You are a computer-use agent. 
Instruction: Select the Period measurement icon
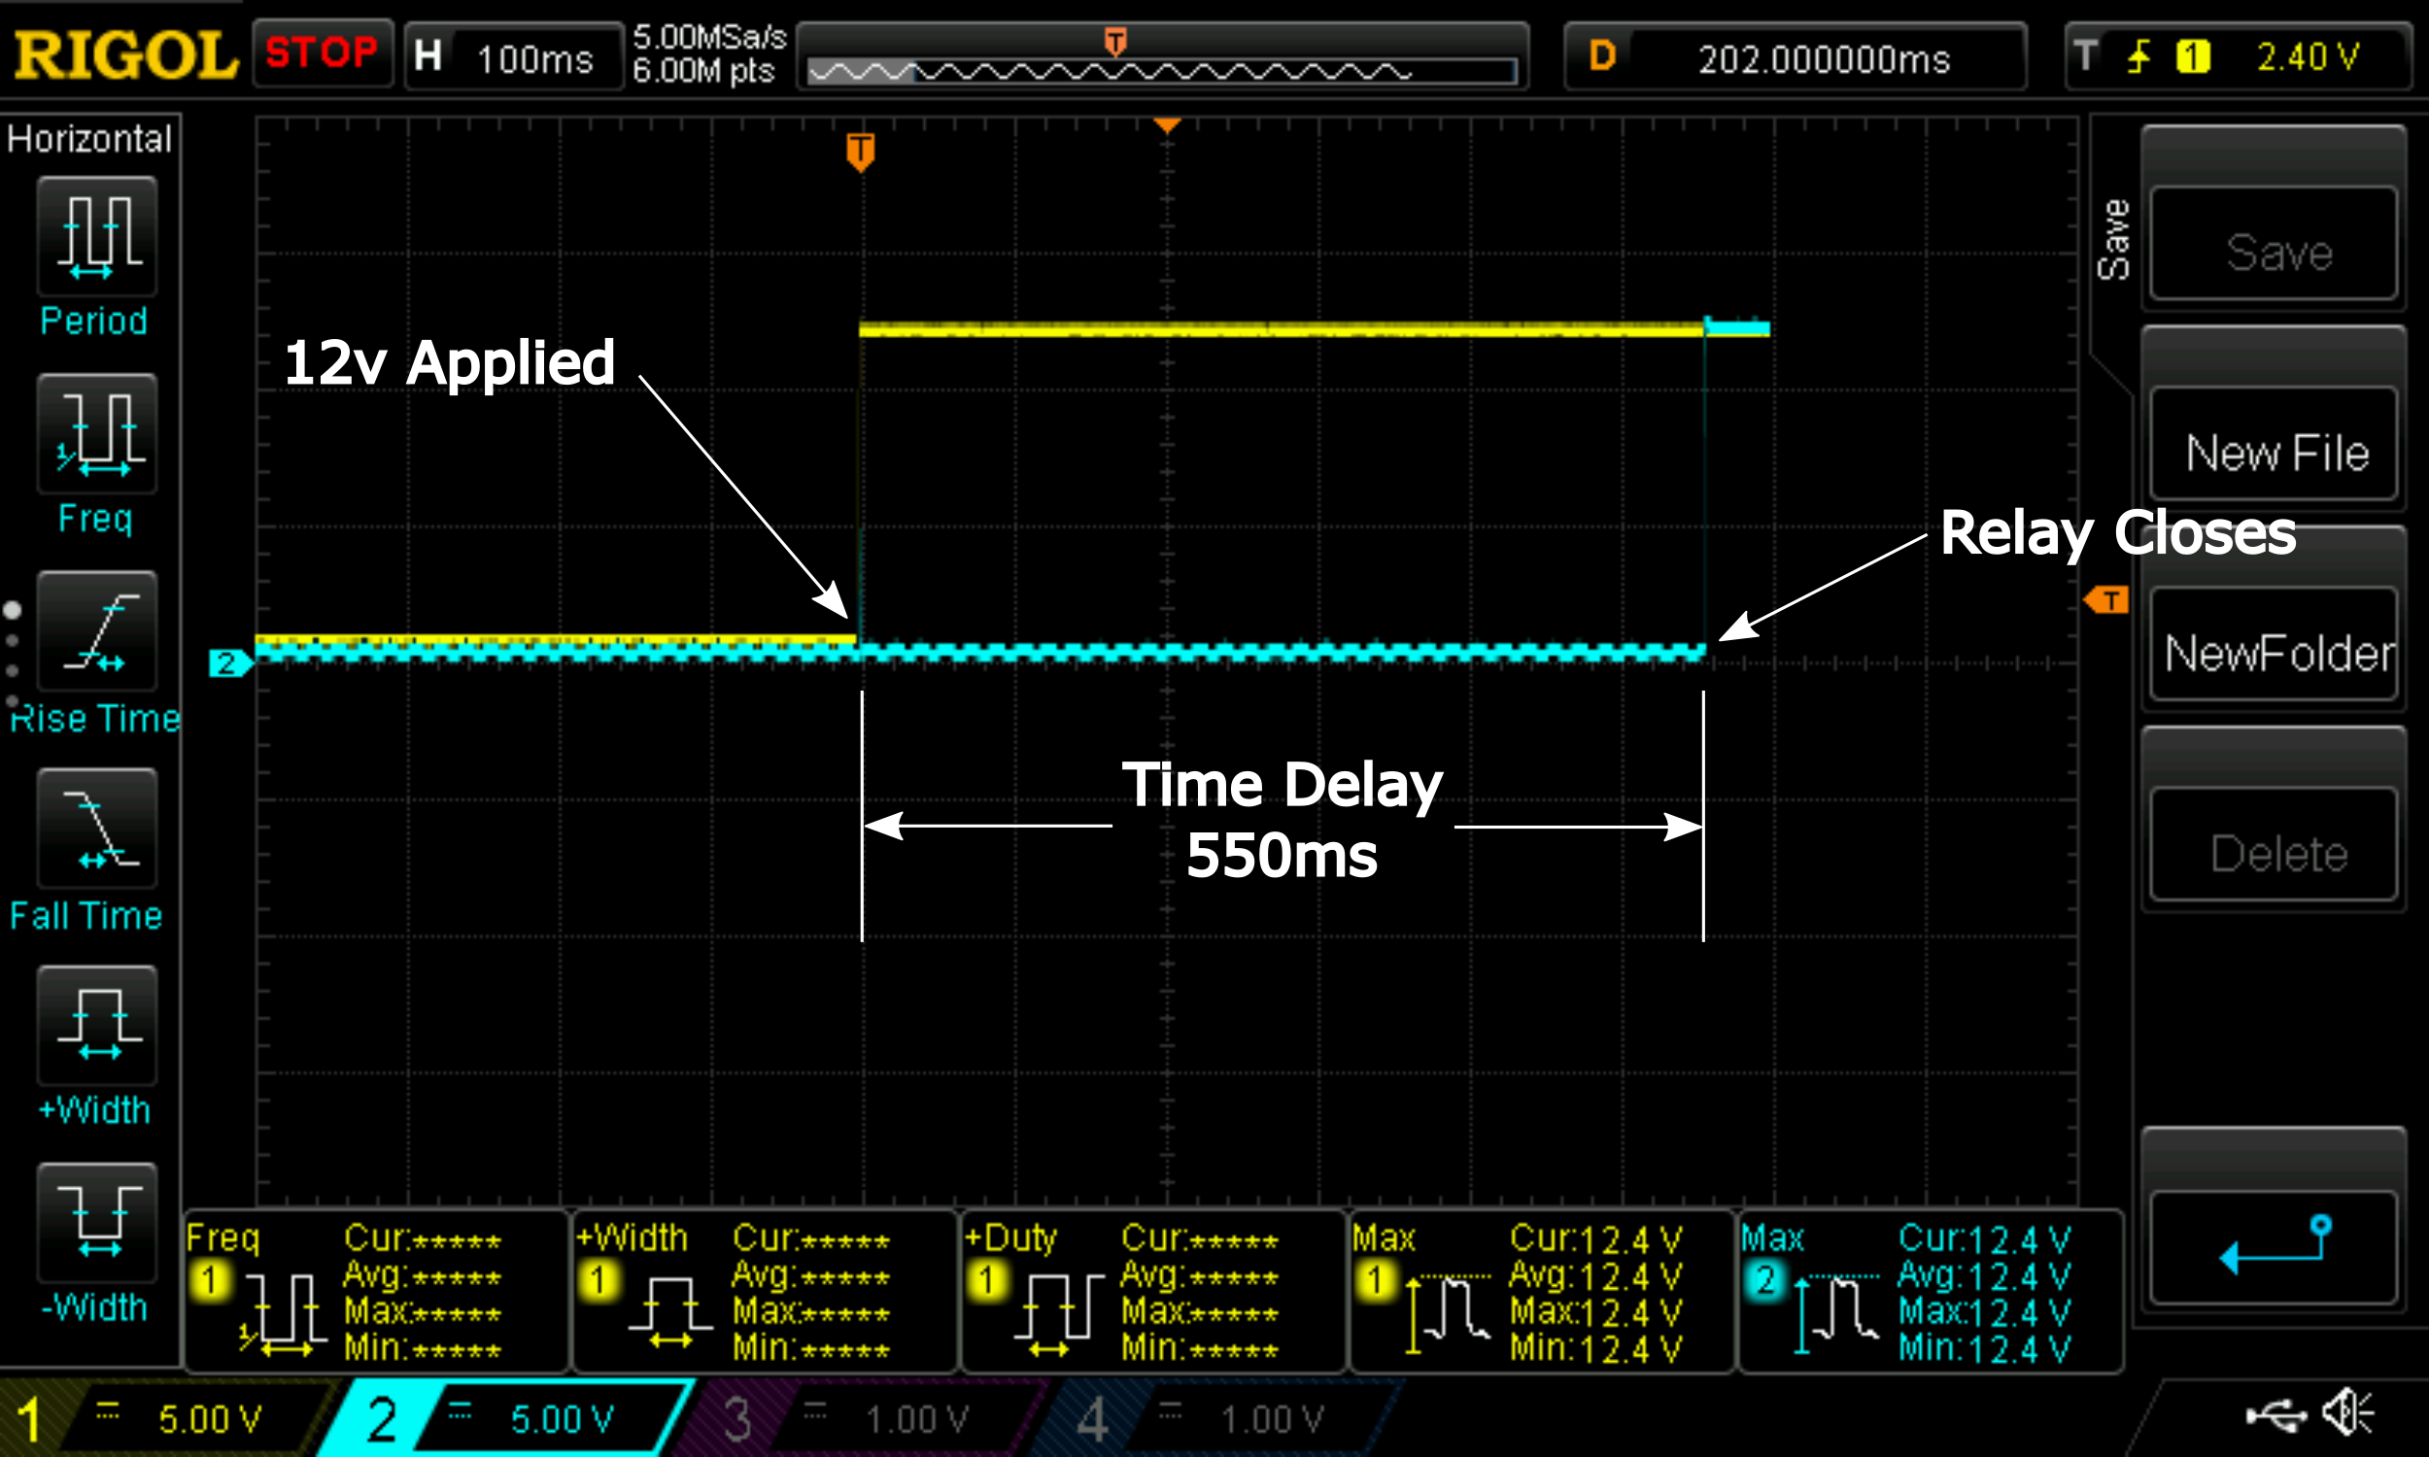click(96, 238)
